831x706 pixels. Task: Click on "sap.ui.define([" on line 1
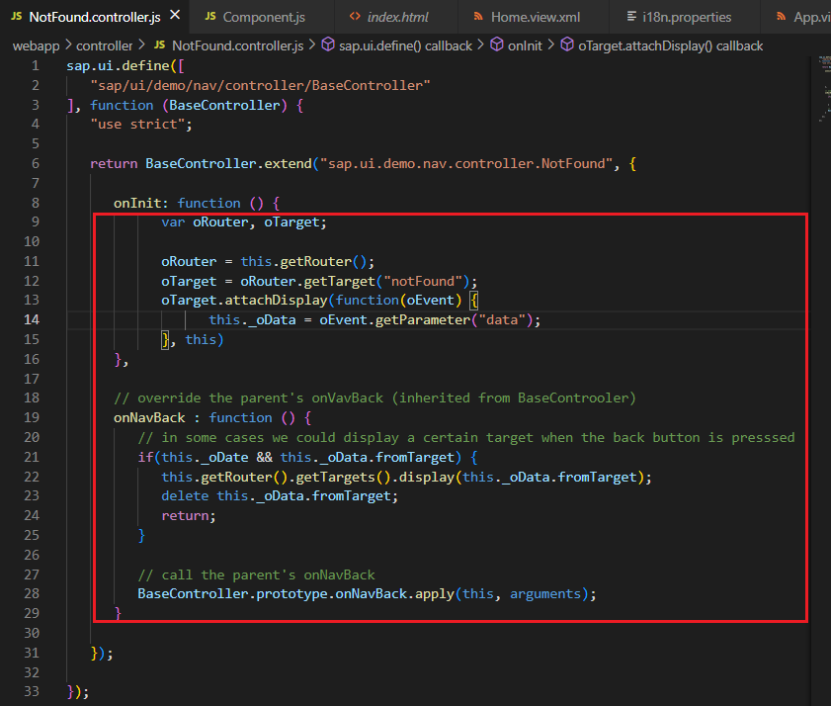[x=125, y=66]
